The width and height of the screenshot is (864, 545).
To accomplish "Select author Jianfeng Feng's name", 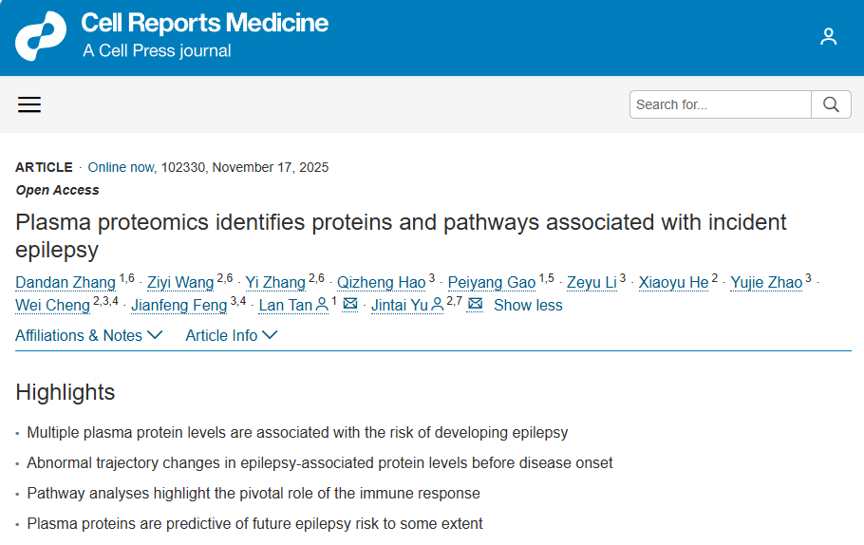I will [x=179, y=305].
